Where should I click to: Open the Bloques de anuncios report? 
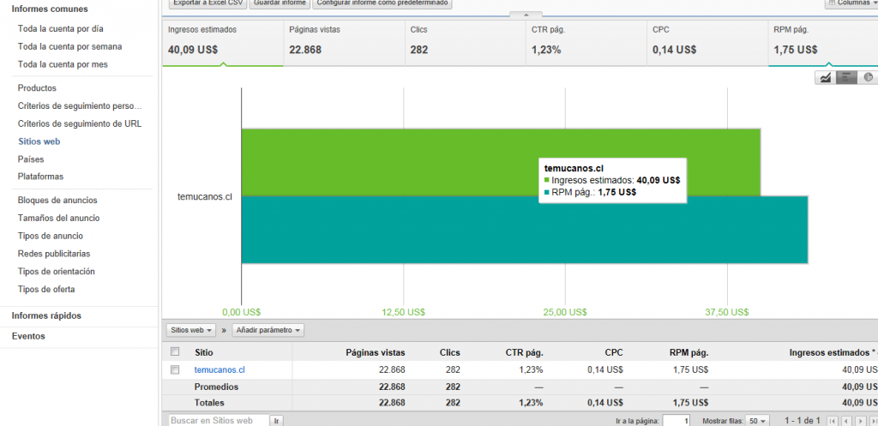[x=57, y=200]
